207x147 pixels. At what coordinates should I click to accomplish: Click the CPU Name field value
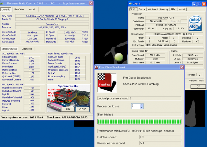point(52,16)
